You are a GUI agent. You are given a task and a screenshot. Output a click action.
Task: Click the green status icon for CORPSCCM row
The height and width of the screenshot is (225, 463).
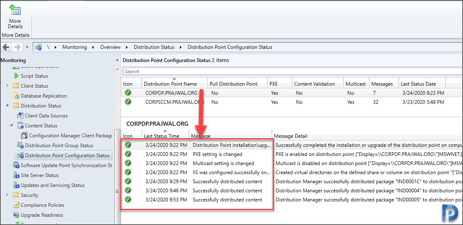click(128, 102)
